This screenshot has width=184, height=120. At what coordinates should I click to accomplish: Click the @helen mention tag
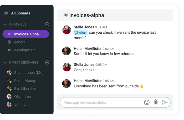(80, 32)
